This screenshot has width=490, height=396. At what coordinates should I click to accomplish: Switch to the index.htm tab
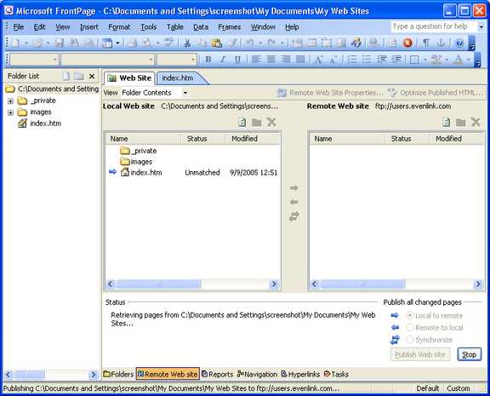tap(178, 77)
